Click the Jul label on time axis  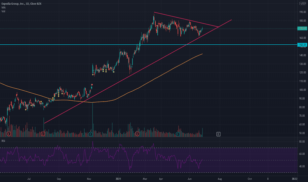point(29,179)
